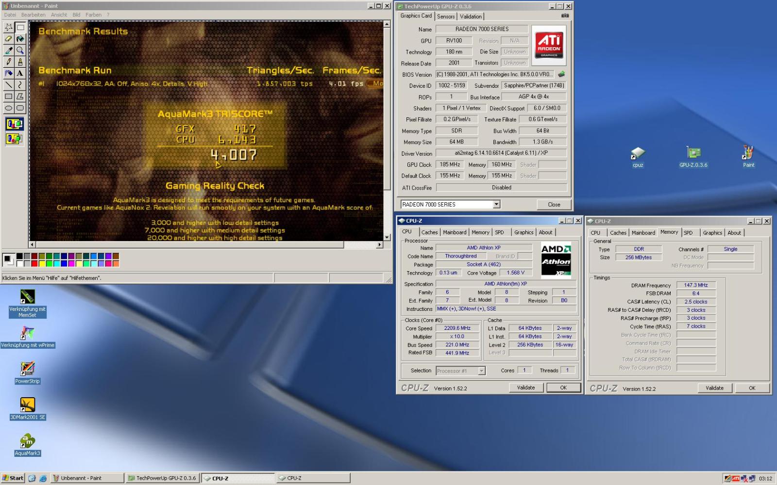Open the cpuz desktop shortcut
777x485 pixels.
[x=638, y=158]
